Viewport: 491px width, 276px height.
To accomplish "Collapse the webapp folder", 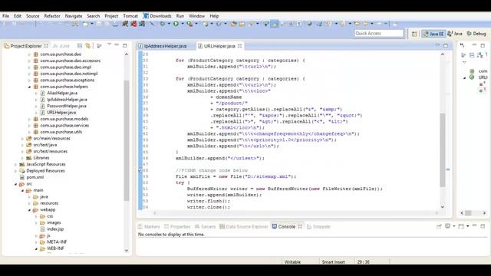I will coord(29,210).
